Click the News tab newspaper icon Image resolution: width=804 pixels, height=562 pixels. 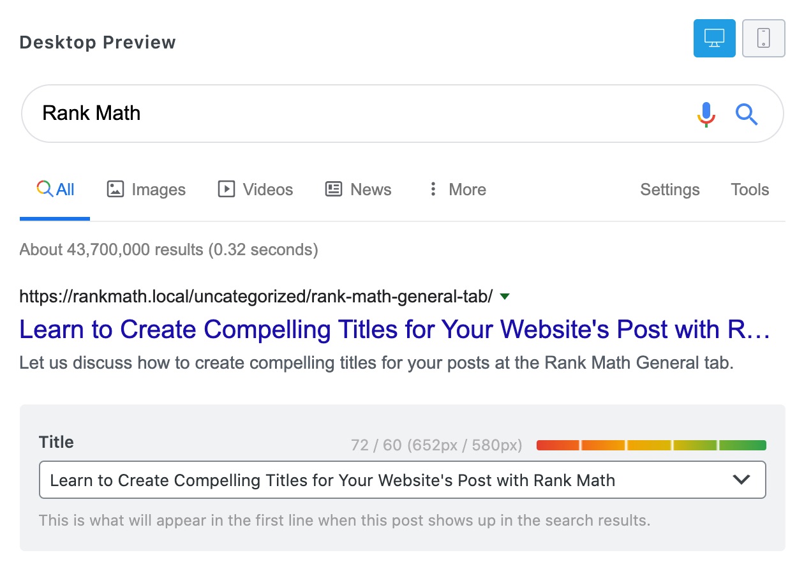[x=334, y=189]
